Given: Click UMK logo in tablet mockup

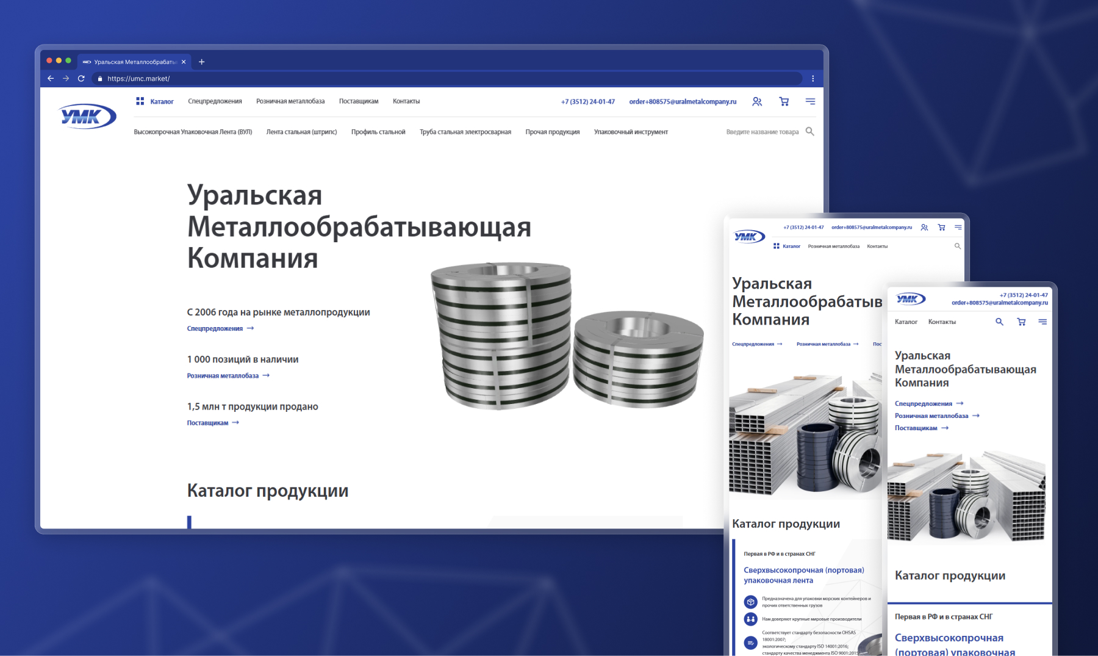Looking at the screenshot, I should [x=749, y=237].
